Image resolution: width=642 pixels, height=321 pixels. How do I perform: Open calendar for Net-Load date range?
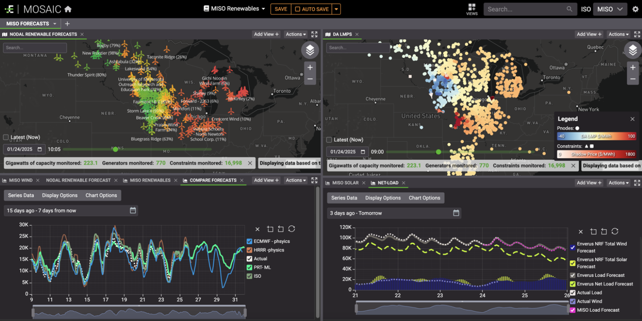(456, 213)
